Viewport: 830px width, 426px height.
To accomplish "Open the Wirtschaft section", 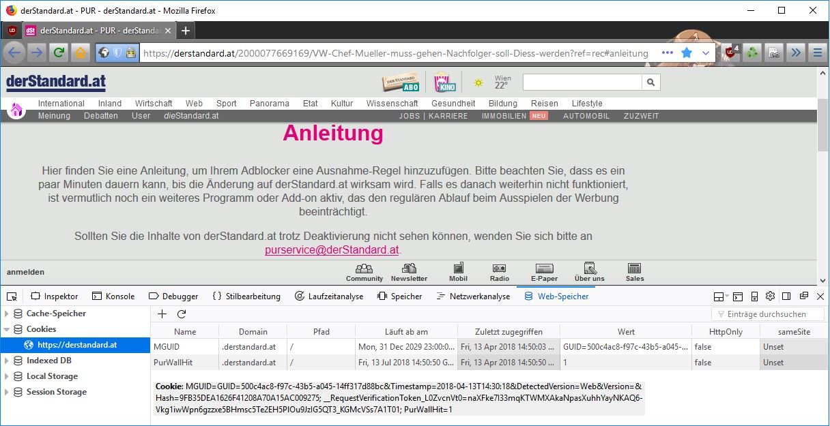I will click(154, 104).
